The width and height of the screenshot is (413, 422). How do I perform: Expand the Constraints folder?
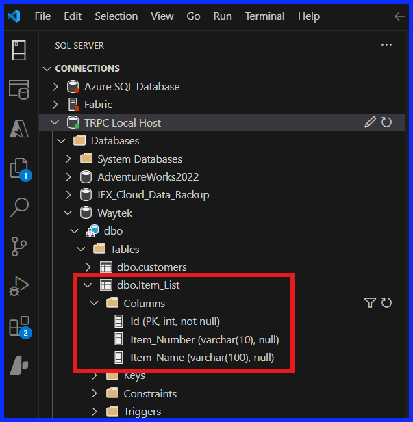(95, 393)
